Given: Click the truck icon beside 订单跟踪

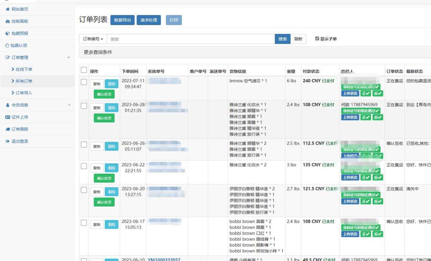Looking at the screenshot, I should pyautogui.click(x=8, y=129).
